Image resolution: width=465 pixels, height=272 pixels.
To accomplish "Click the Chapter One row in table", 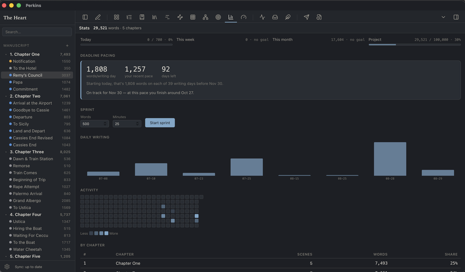I will [x=270, y=263].
